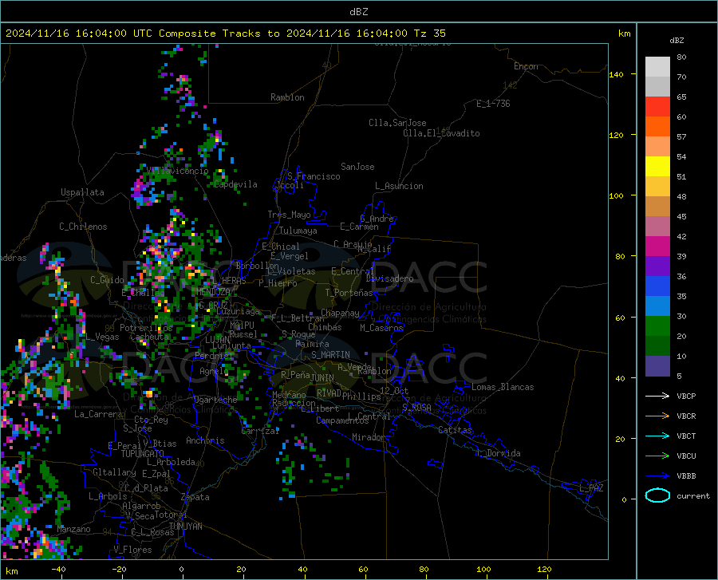The width and height of the screenshot is (718, 580).
Task: Select the light gray 70-80 dBZ swatch
Action: click(657, 67)
